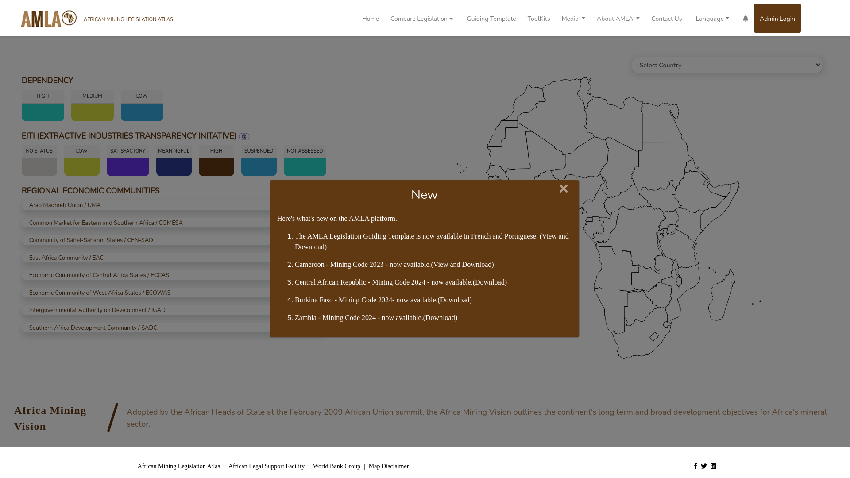The image size is (850, 478).
Task: Expand the Compare Legislation menu
Action: [421, 19]
